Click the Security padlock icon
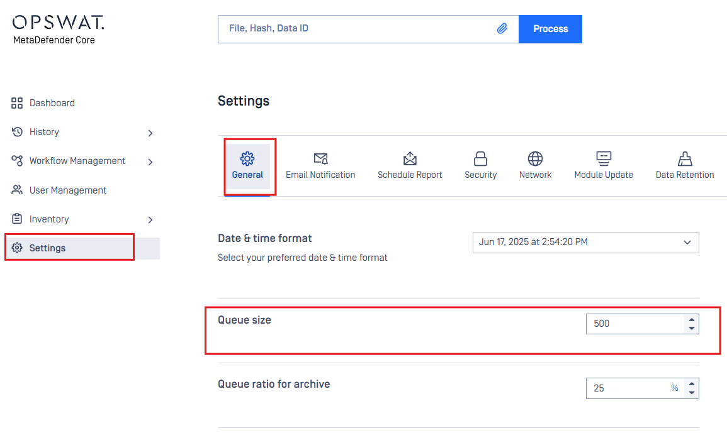Image resolution: width=727 pixels, height=438 pixels. (480, 159)
